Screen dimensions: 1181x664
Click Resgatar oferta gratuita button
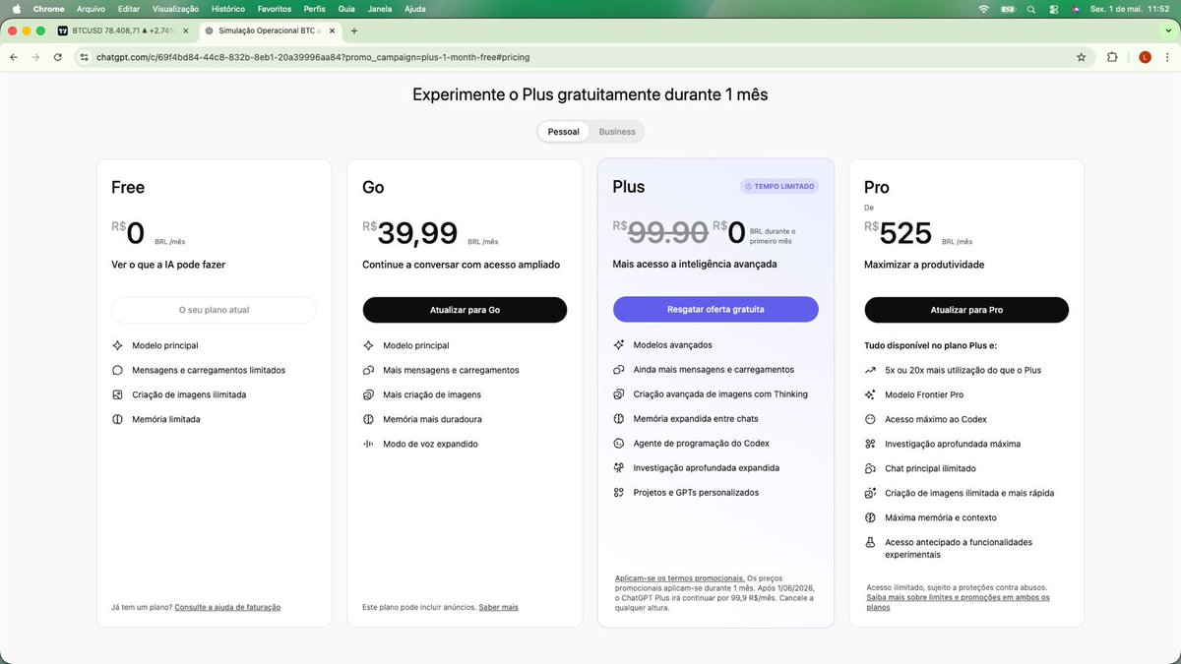715,309
